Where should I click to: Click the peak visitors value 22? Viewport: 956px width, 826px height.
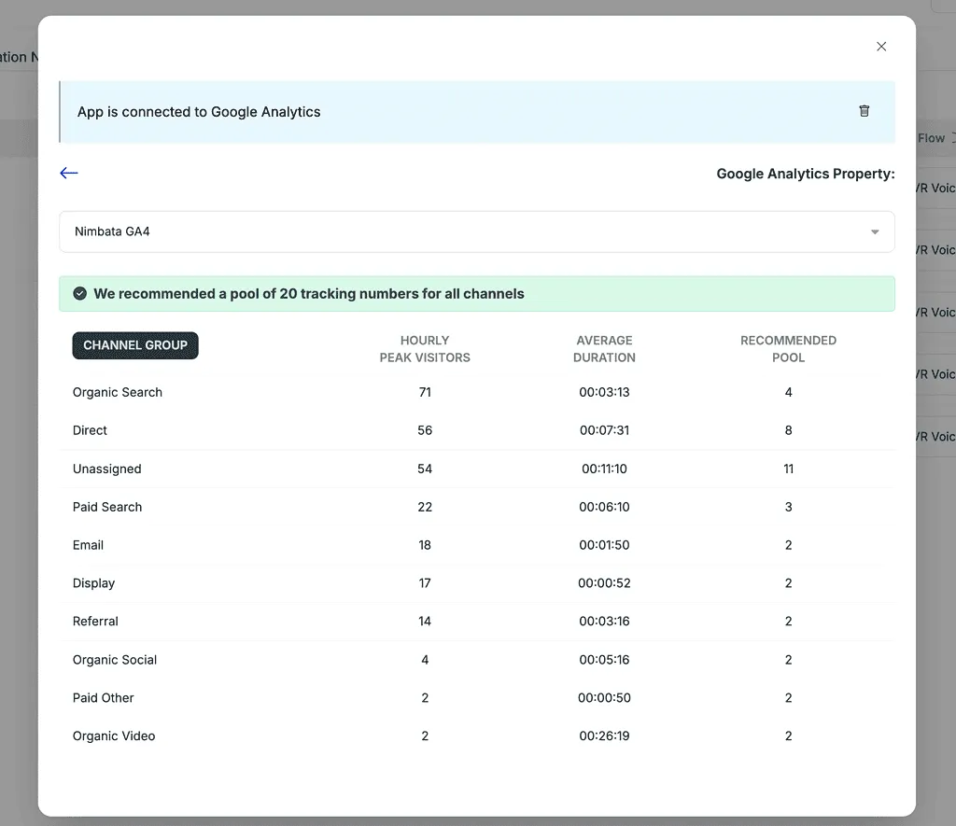click(x=425, y=507)
